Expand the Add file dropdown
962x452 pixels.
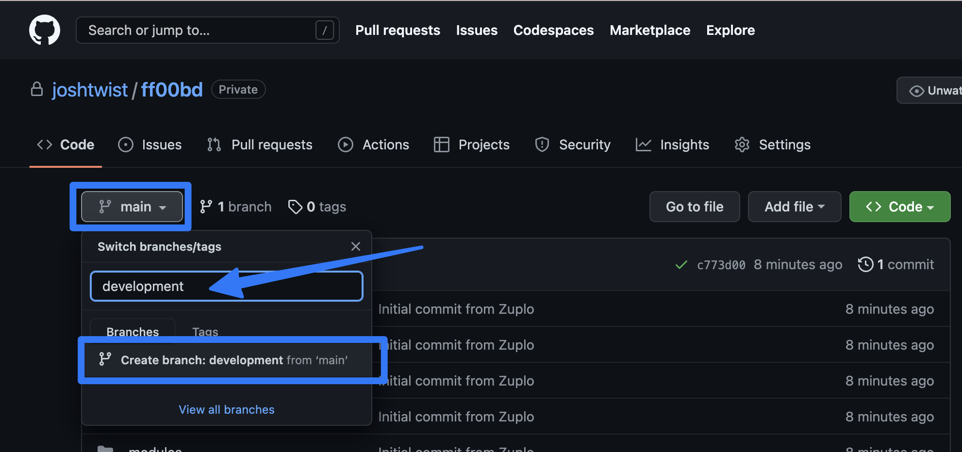click(795, 207)
